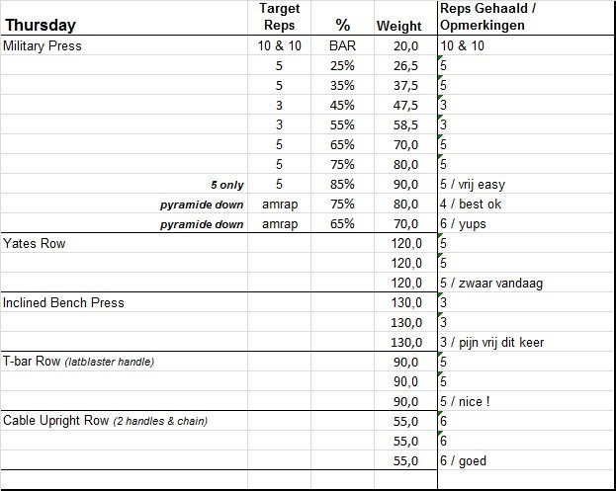Click the '4 / best ok' remark cell
Image resolution: width=616 pixels, height=491 pixels.
tap(477, 204)
